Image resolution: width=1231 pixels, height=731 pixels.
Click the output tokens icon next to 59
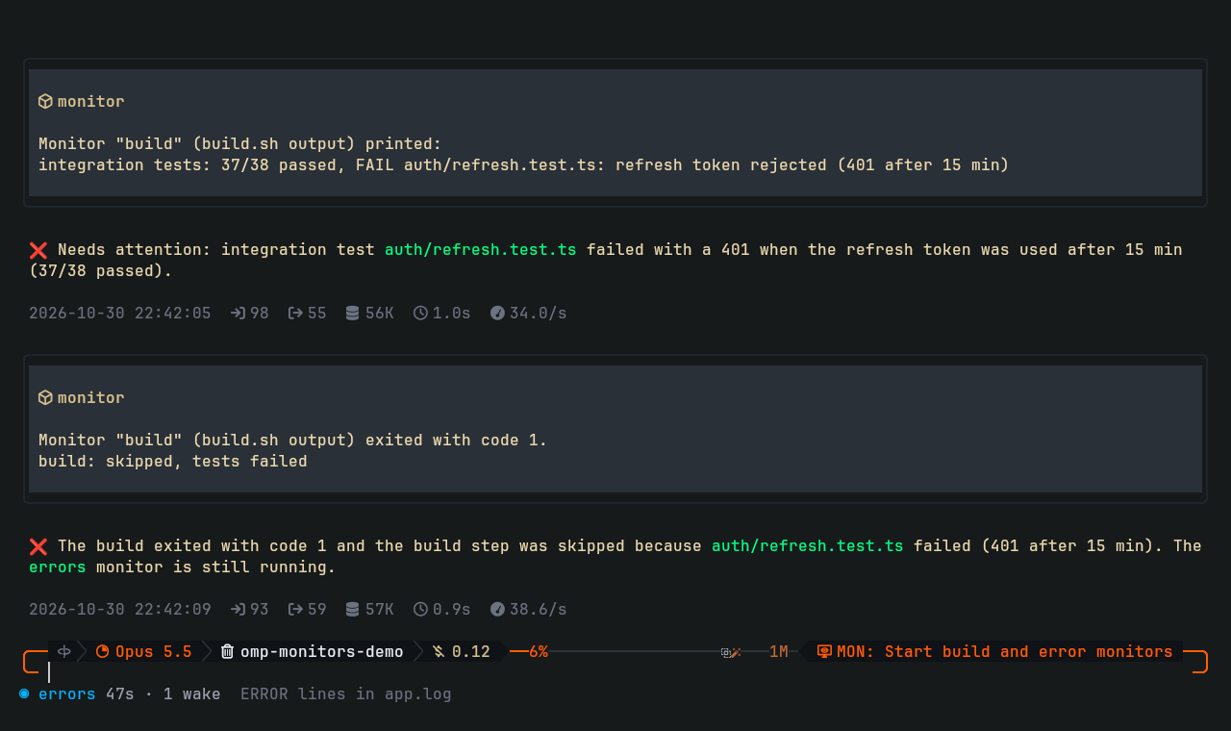point(295,609)
